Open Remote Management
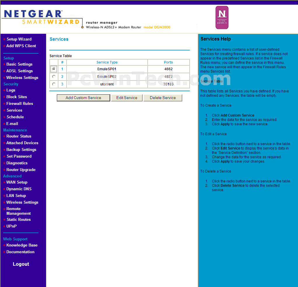This screenshot has width=298, height=287. point(19,211)
